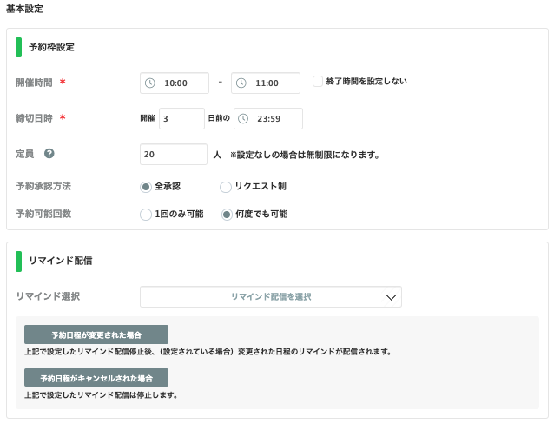This screenshot has width=554, height=424.
Task: Click the 日前 days input showing 3
Action: [181, 118]
